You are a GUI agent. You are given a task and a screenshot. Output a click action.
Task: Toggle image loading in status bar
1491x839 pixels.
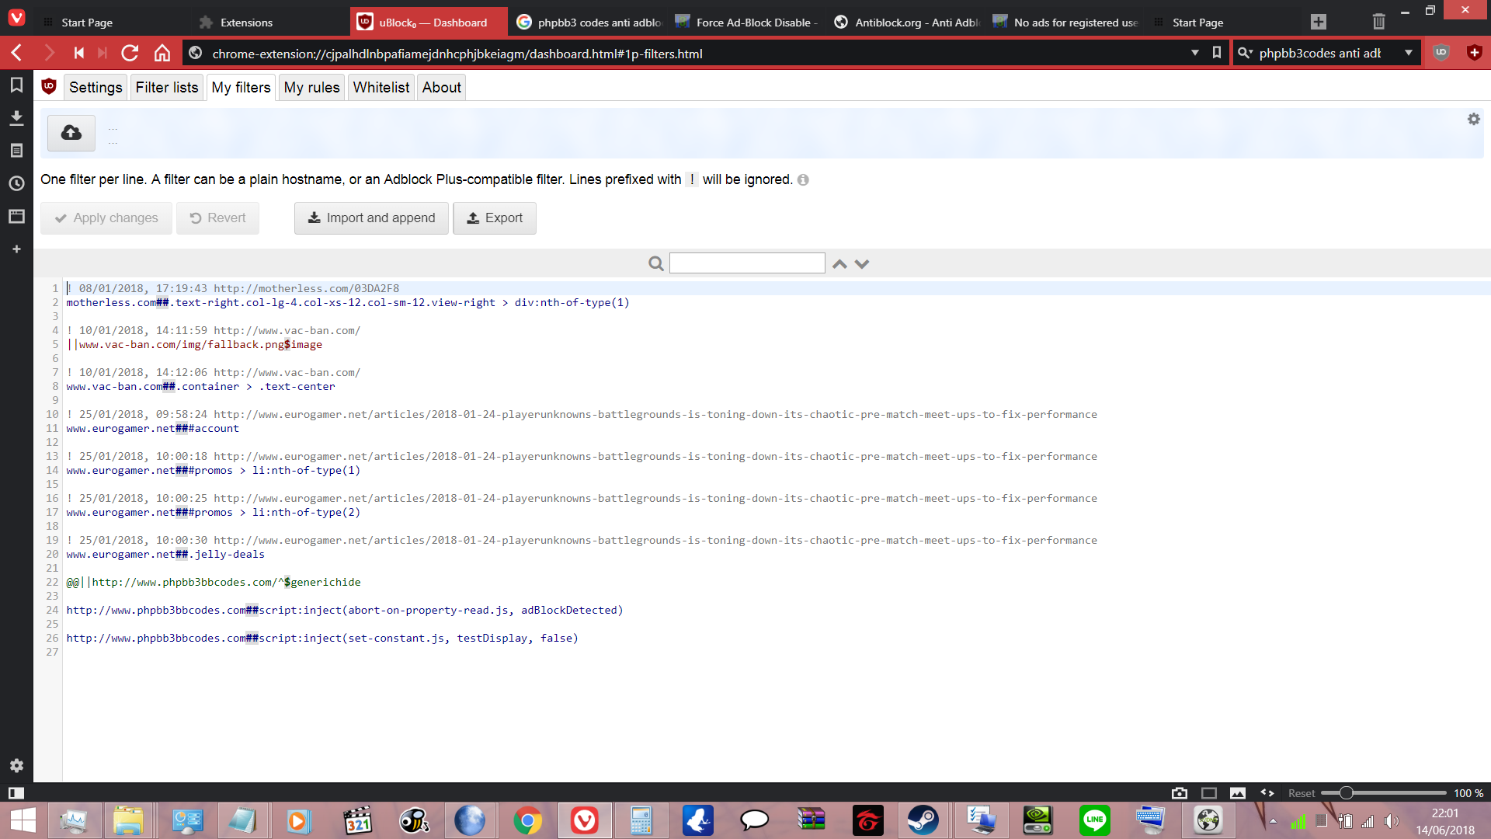(1238, 793)
